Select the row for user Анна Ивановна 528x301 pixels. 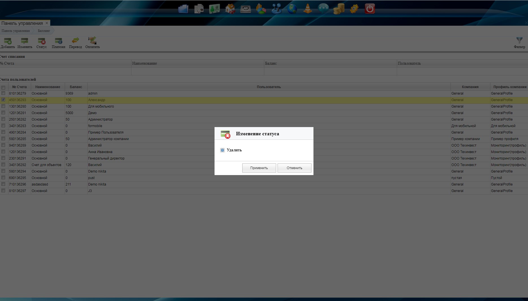100,152
